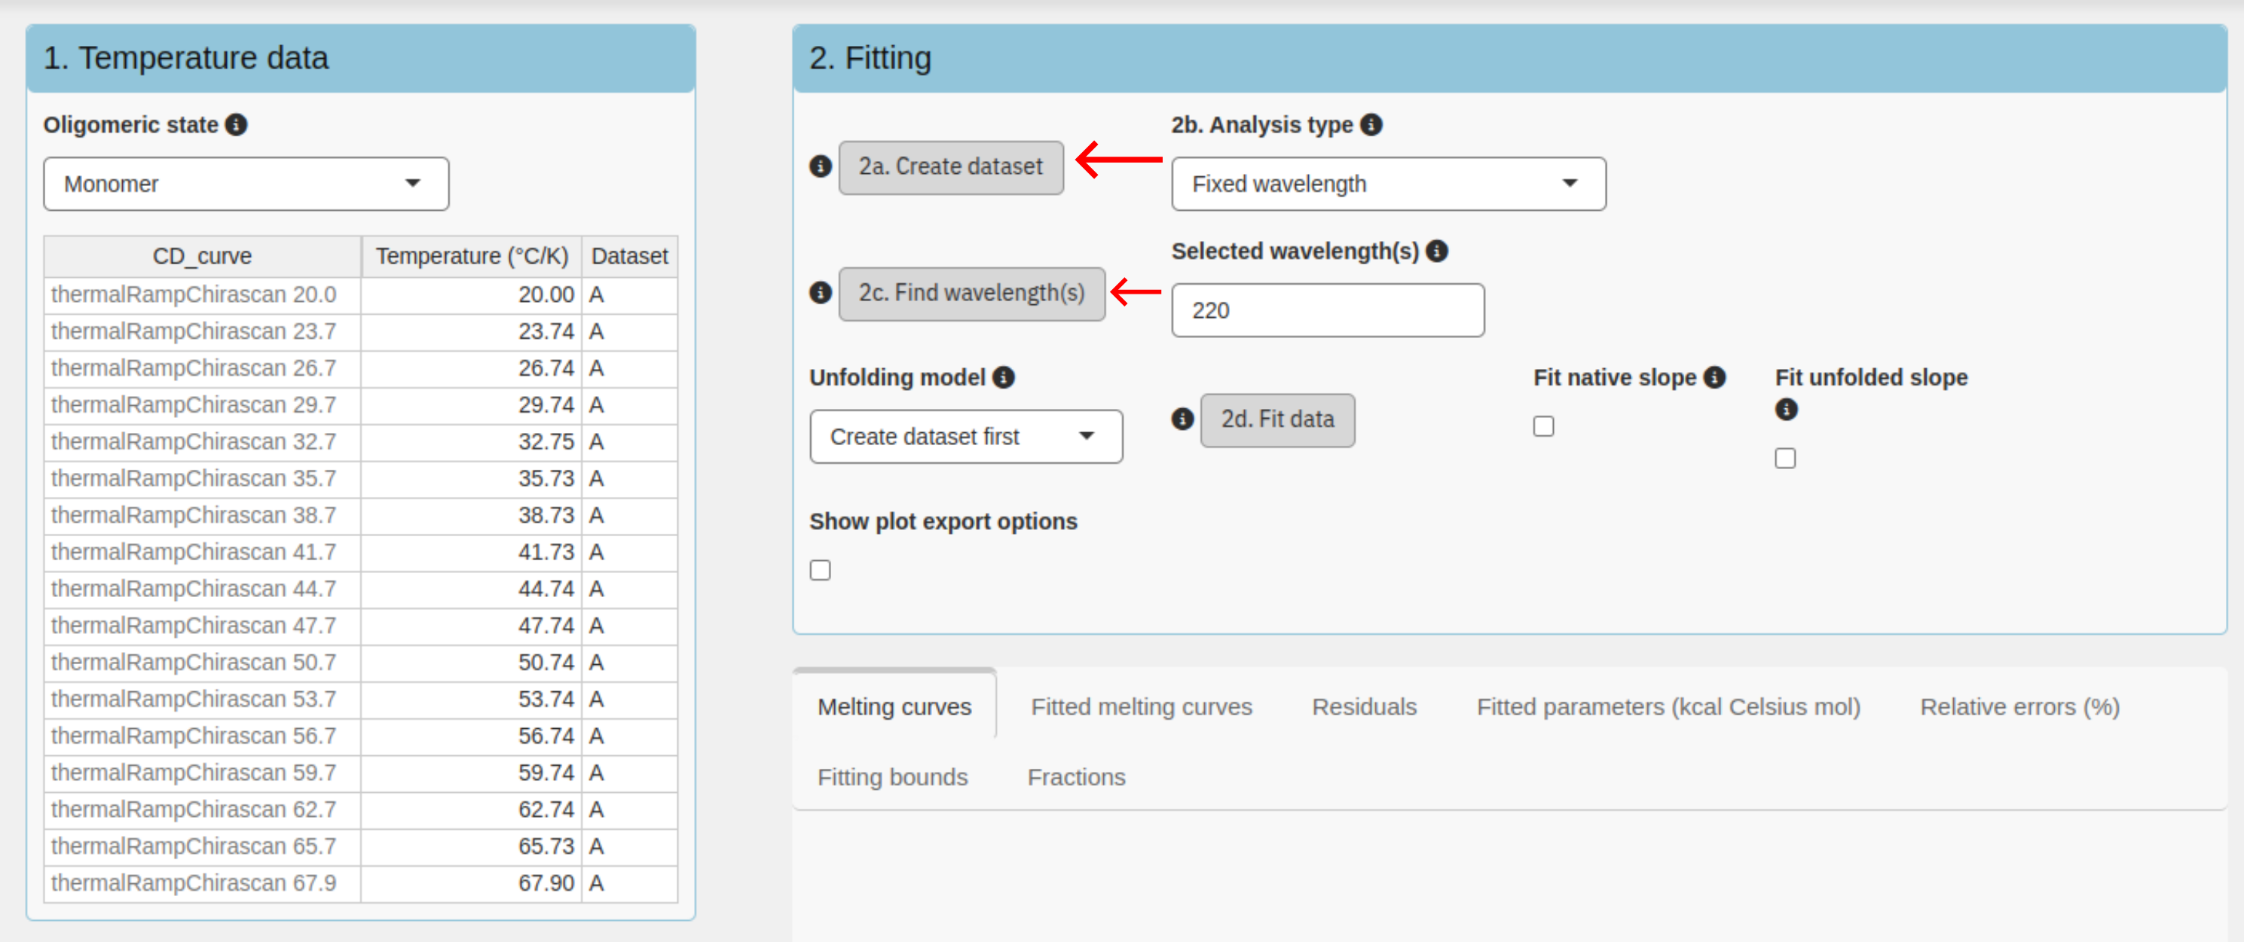Tick the Show plot export options checkbox

(820, 569)
